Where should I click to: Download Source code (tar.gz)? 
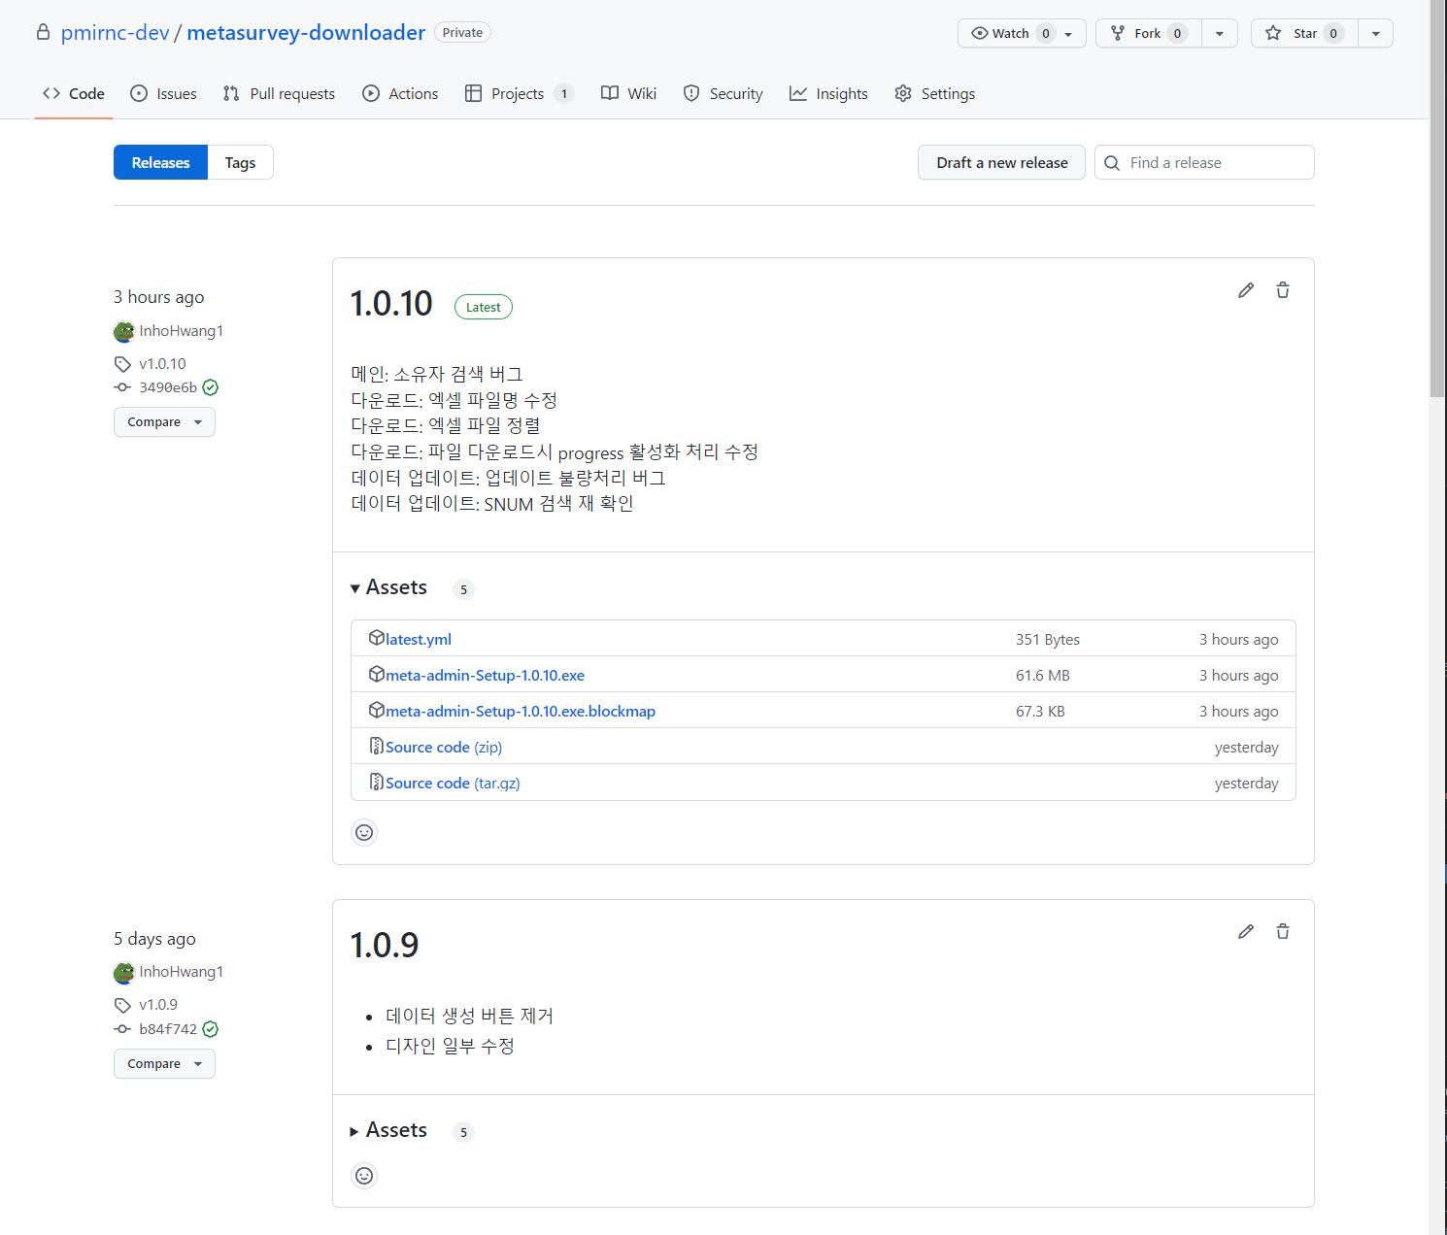[453, 783]
